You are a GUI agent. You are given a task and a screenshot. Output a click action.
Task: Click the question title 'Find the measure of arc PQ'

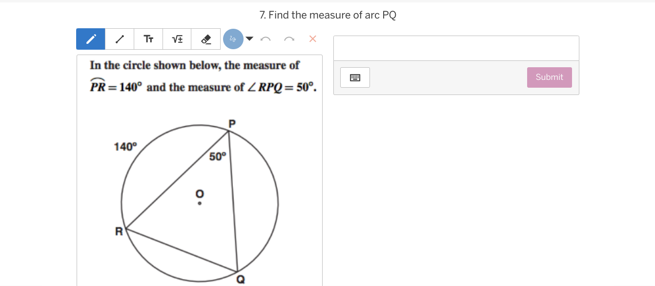click(328, 15)
